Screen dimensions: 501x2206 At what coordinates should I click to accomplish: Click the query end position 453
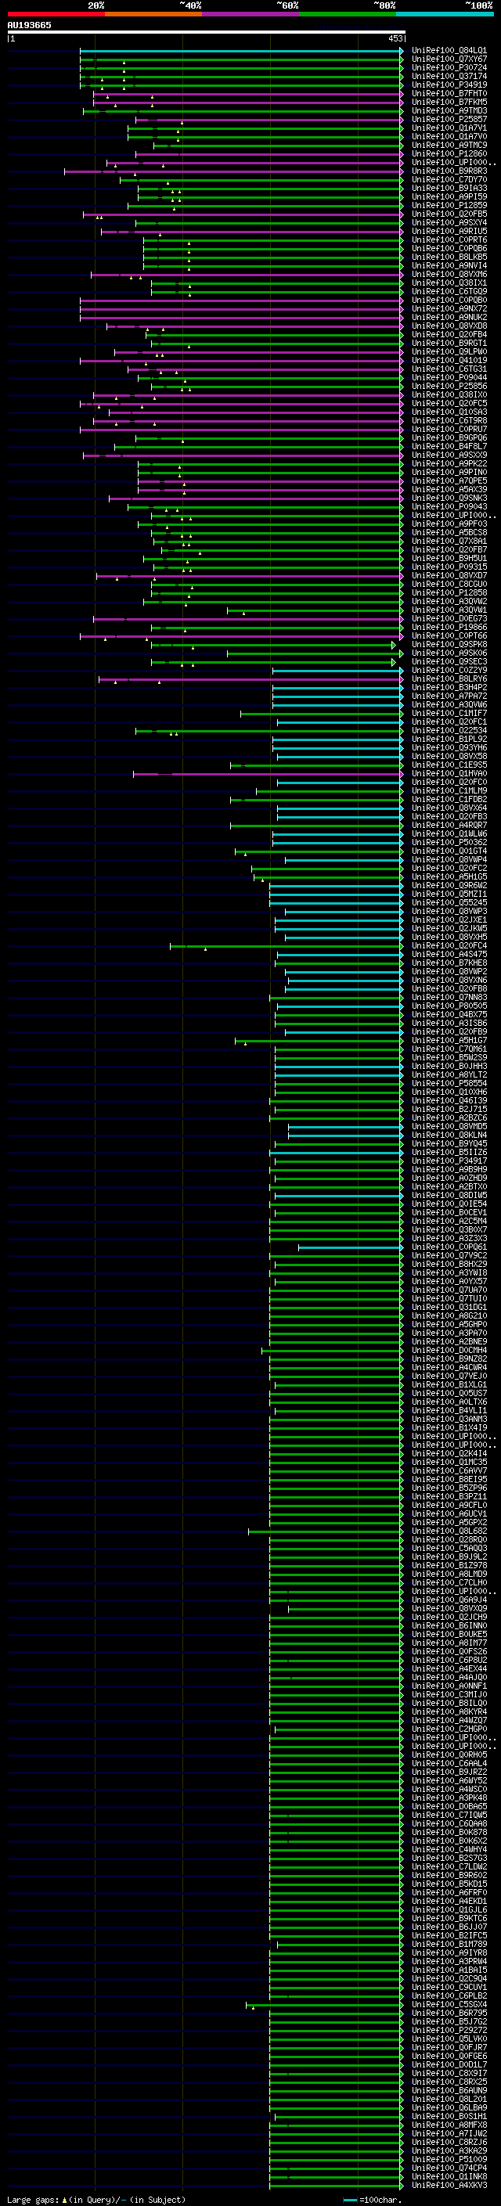coord(395,38)
